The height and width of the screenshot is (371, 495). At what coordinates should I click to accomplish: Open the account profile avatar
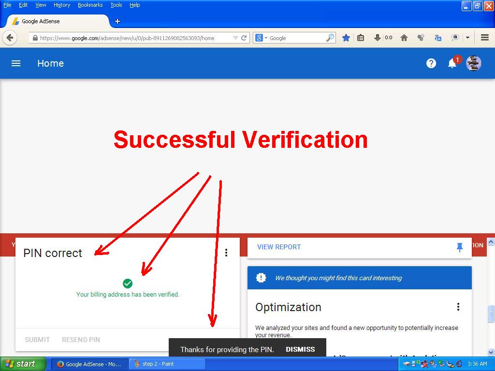(x=474, y=63)
